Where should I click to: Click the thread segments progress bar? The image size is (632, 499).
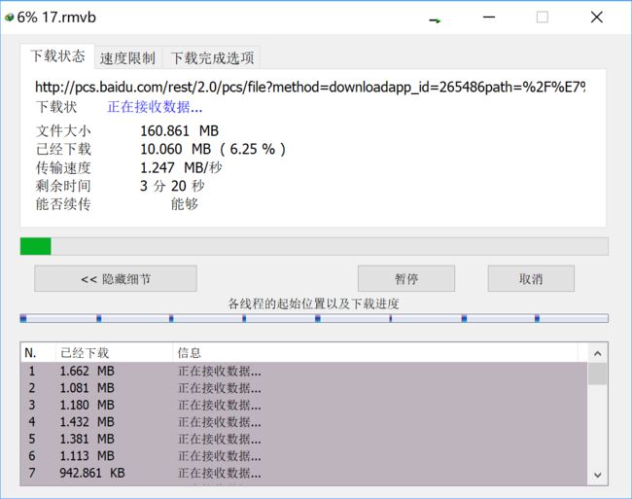(x=314, y=319)
